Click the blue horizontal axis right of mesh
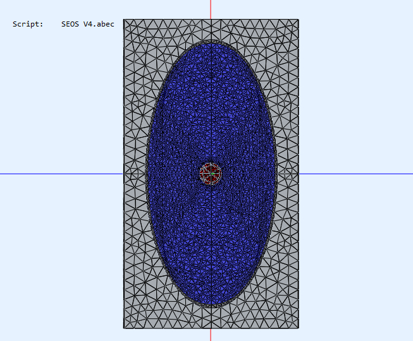The image size is (413, 341). [x=354, y=174]
